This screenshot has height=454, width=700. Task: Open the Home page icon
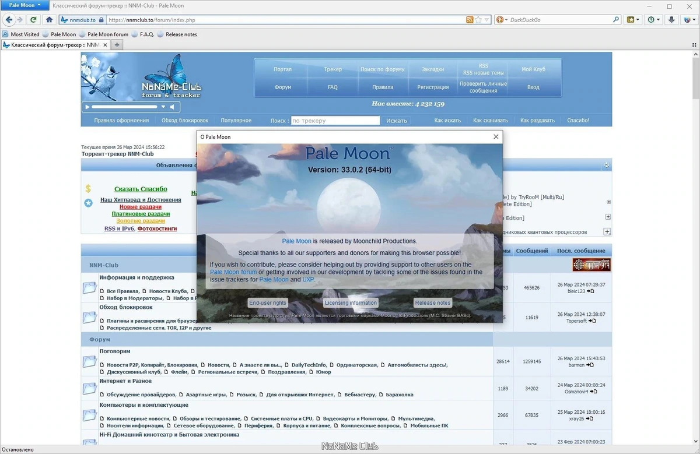tap(50, 19)
